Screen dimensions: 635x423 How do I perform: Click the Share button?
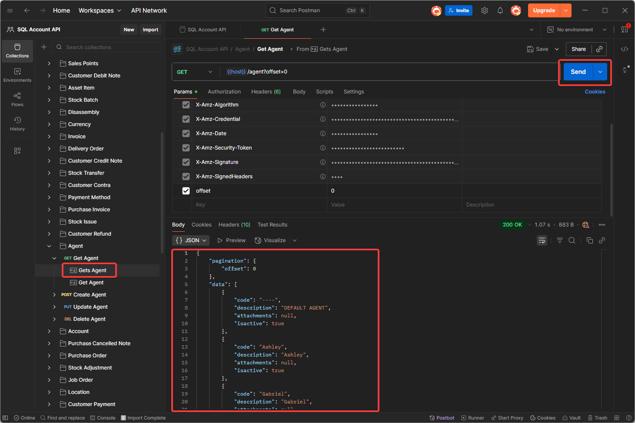point(578,49)
